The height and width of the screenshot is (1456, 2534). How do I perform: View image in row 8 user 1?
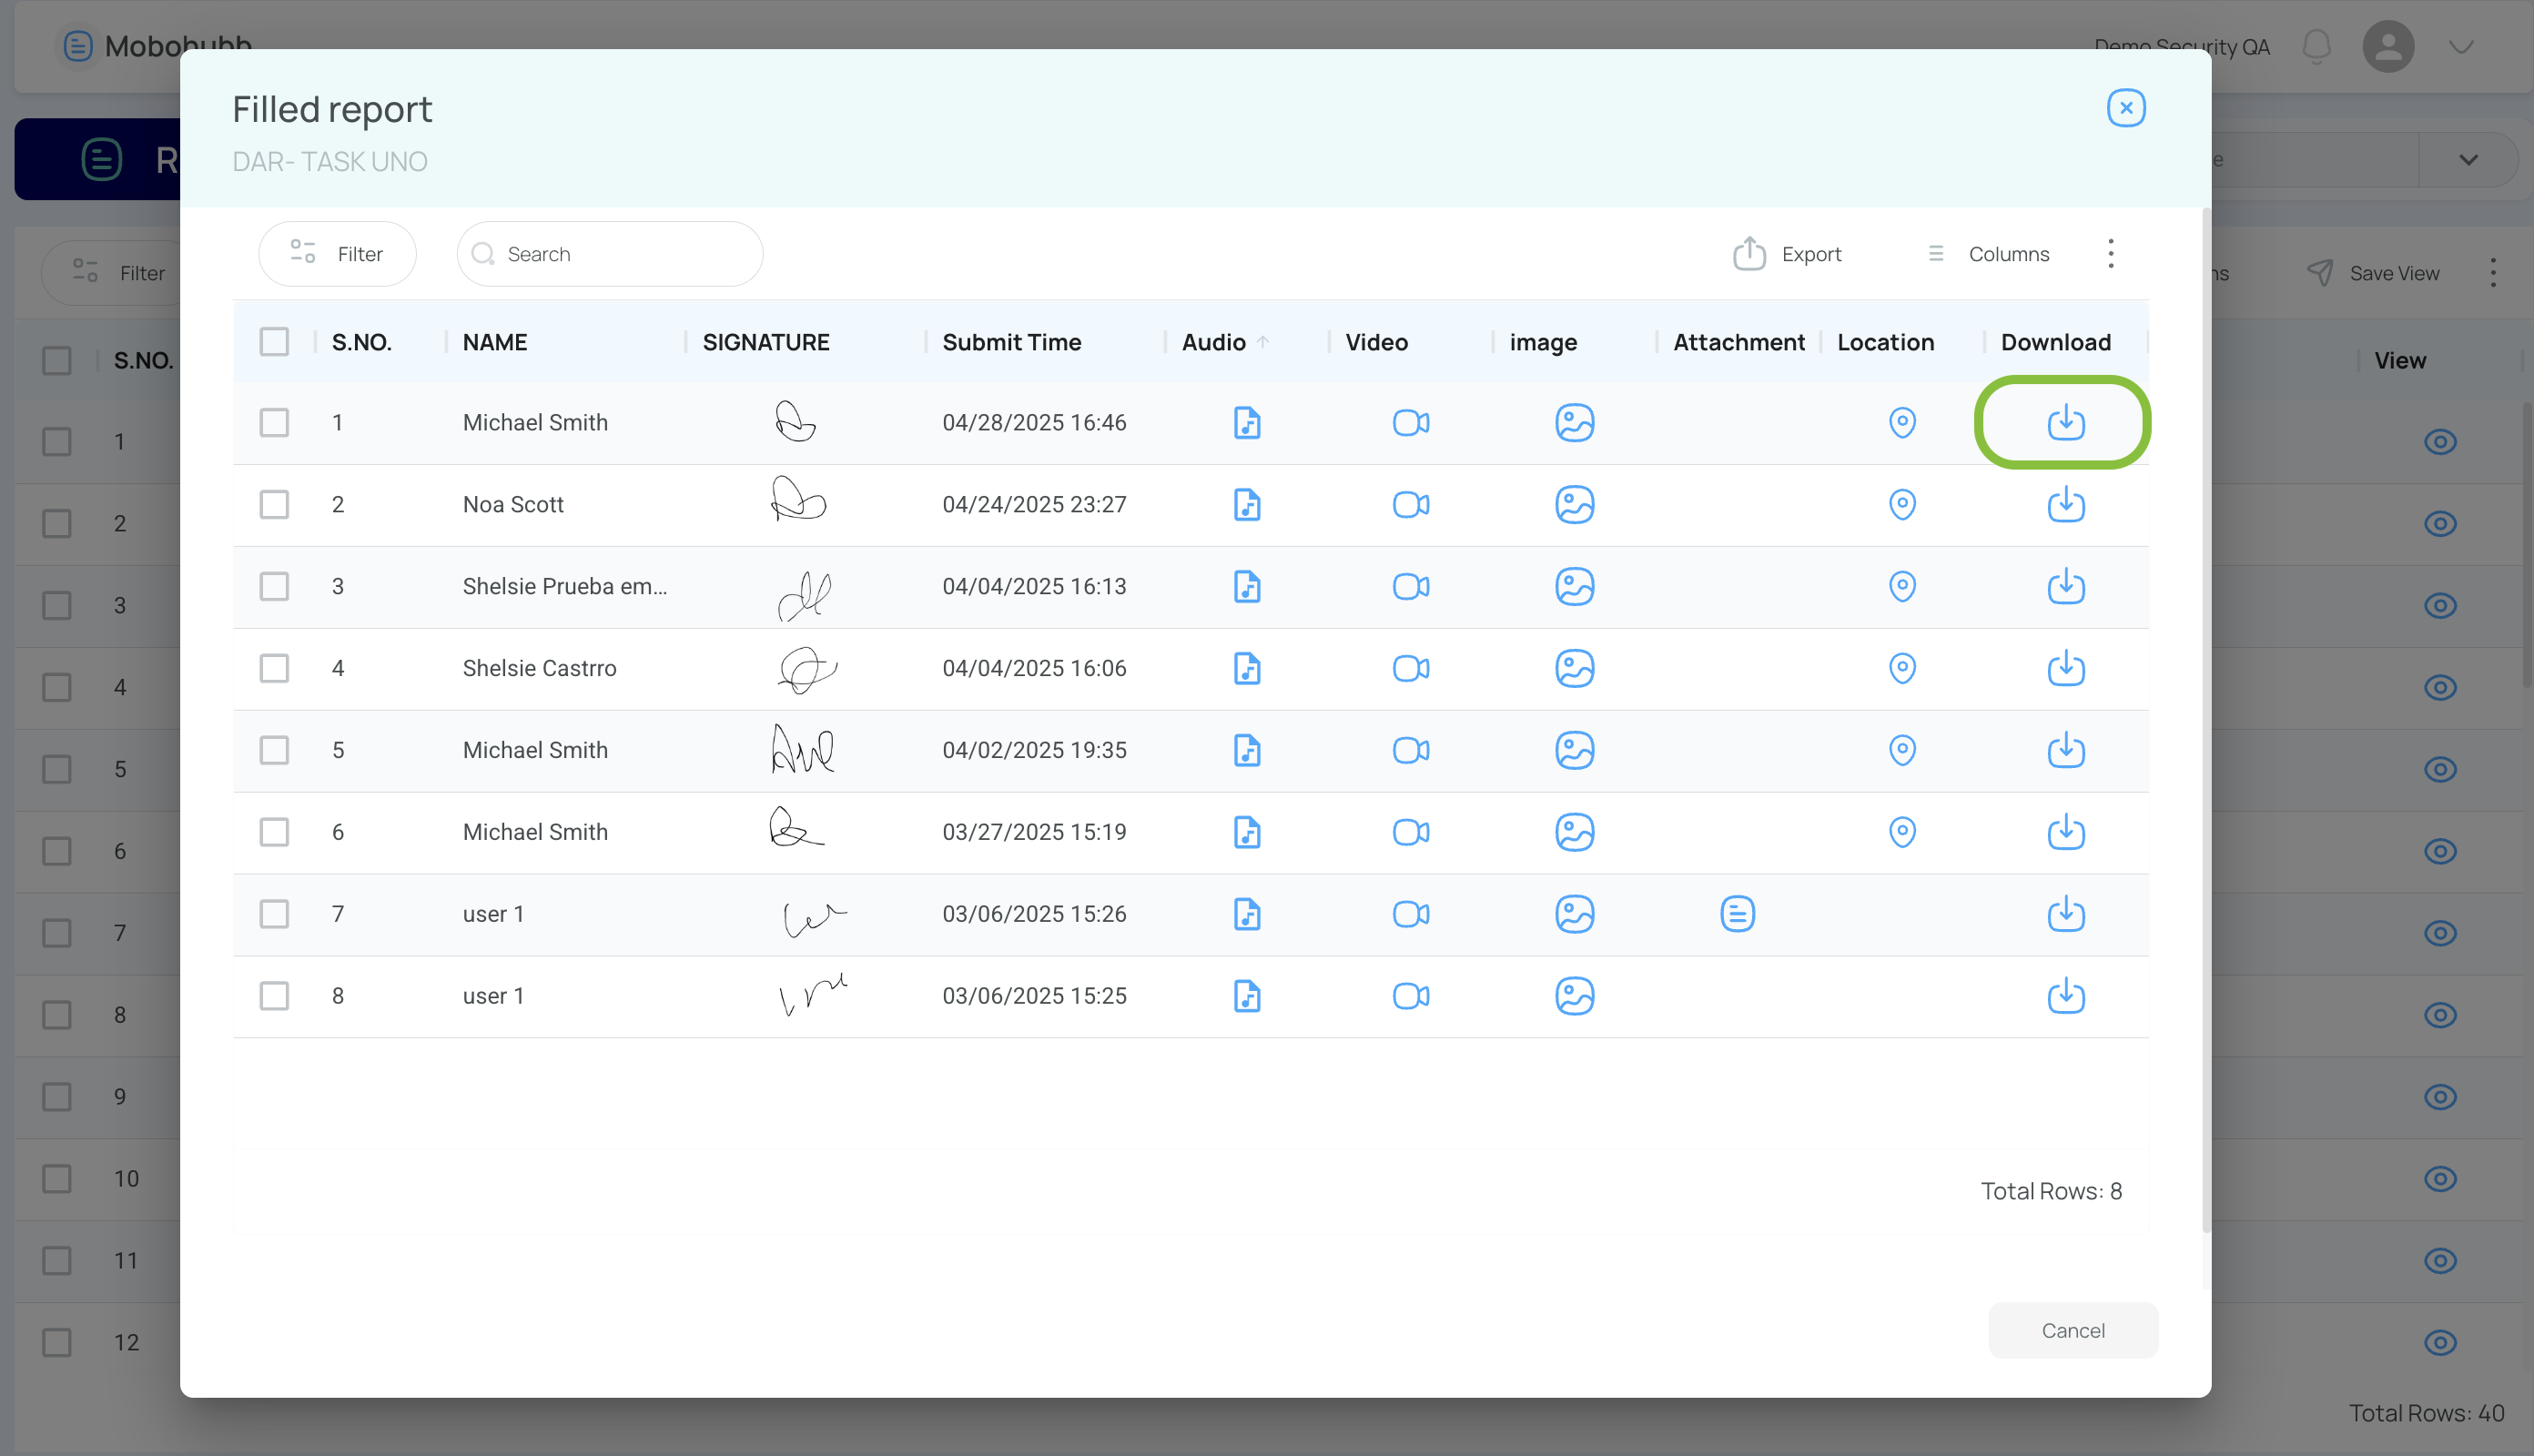1574,996
